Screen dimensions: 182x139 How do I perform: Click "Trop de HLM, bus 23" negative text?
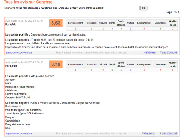(63, 40)
